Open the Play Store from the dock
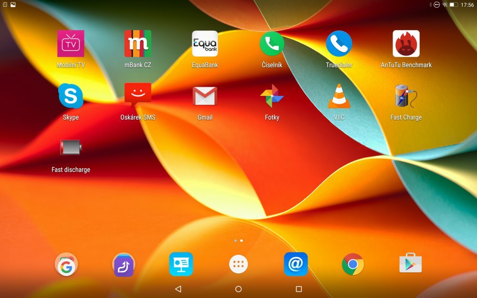The image size is (477, 298). coord(409,263)
